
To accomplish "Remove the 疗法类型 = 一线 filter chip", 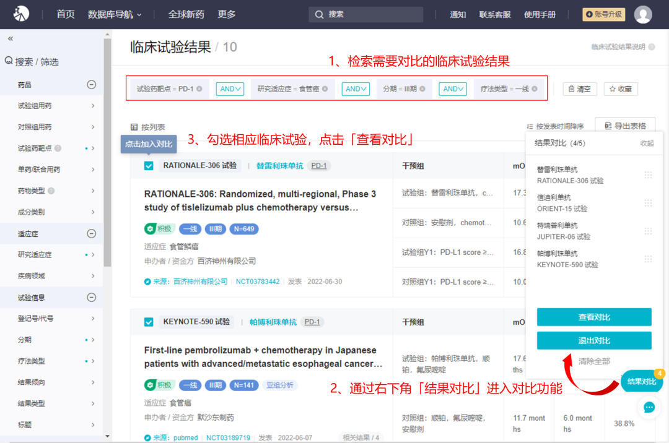I will coord(535,89).
